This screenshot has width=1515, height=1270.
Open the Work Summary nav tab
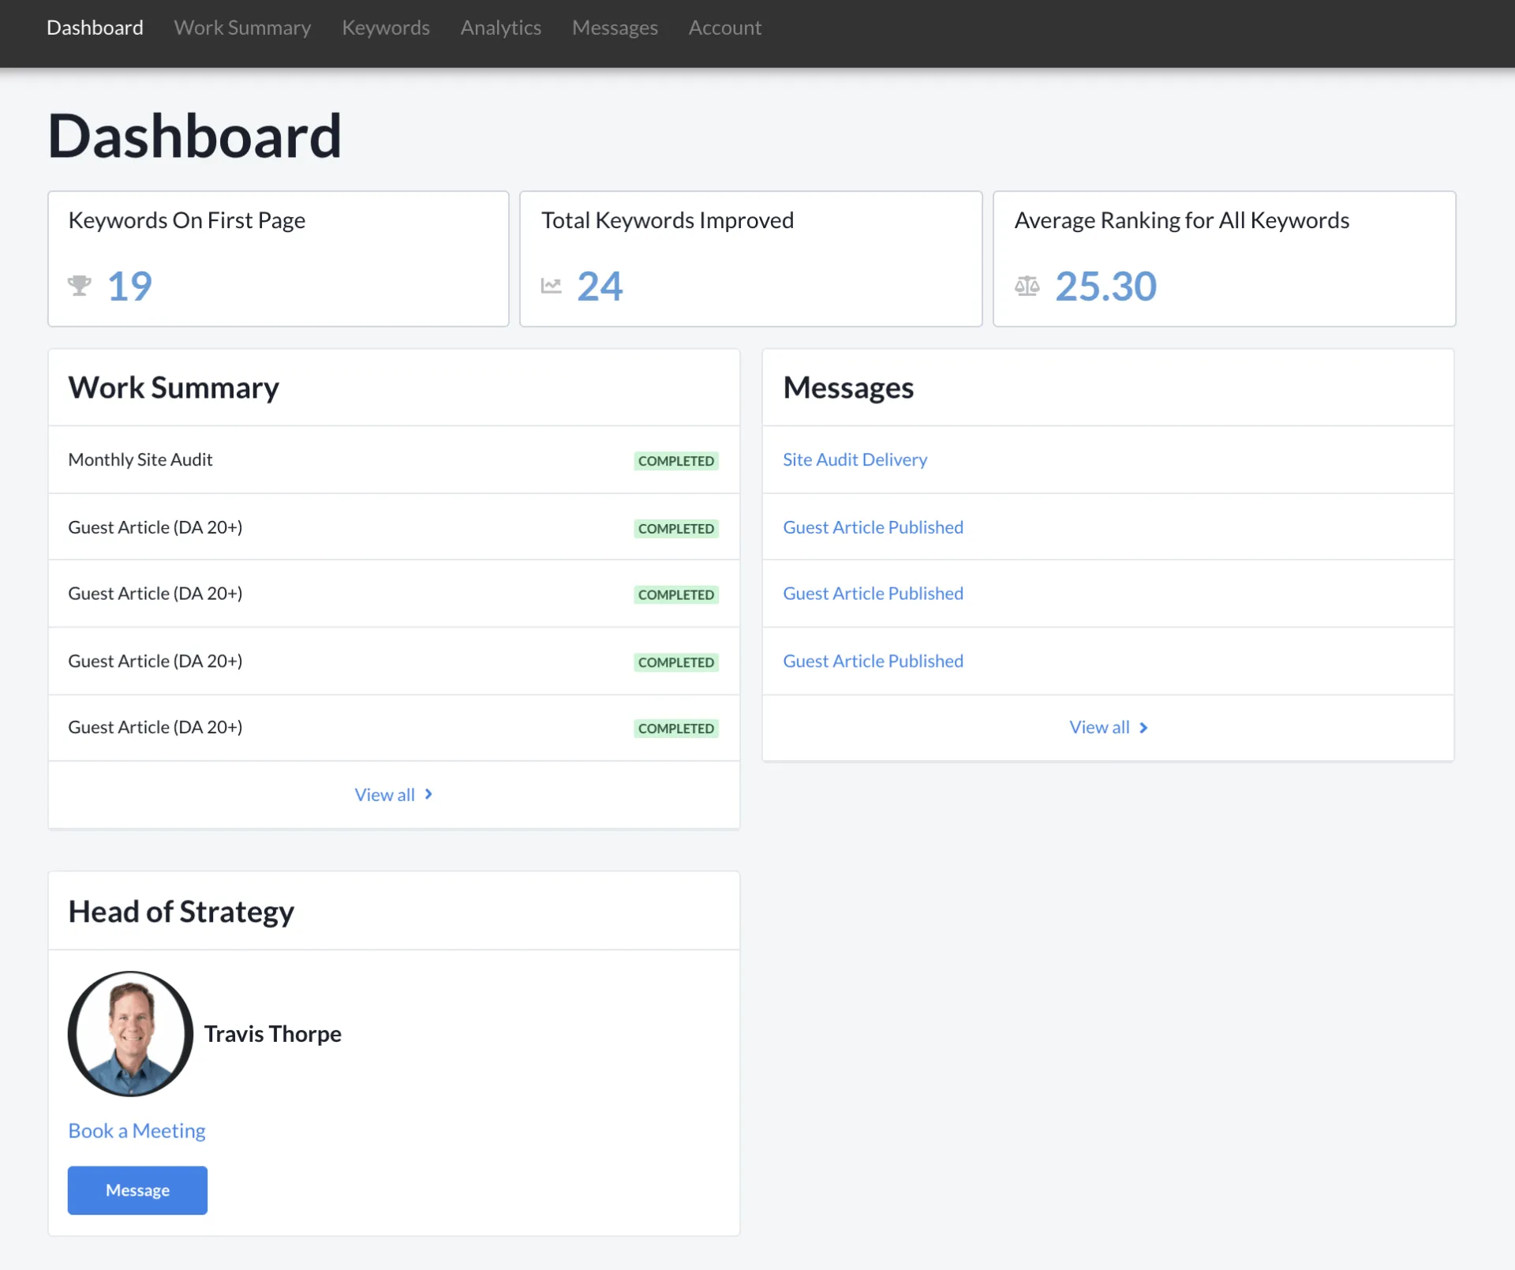pyautogui.click(x=242, y=28)
